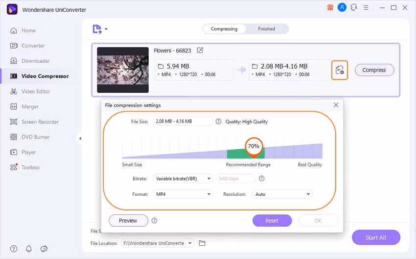Image resolution: width=416 pixels, height=259 pixels.
Task: Click the Quality: High Quality label
Action: 247,122
